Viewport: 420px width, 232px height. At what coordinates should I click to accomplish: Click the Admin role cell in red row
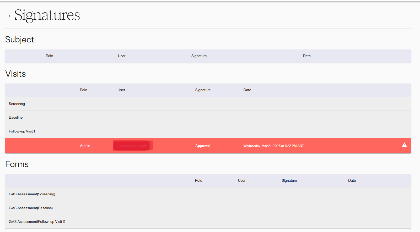(x=85, y=146)
